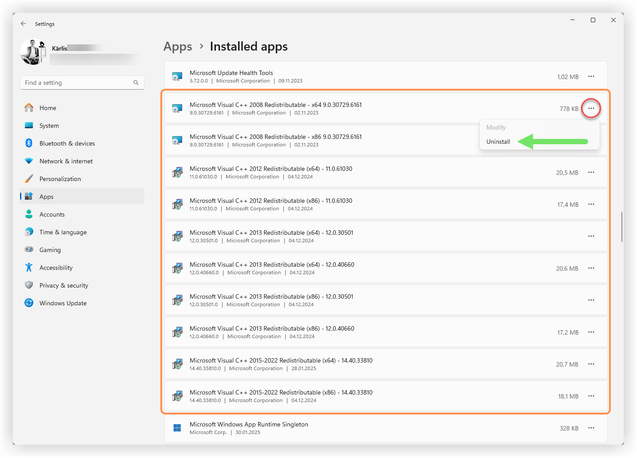Open Personalization settings
The width and height of the screenshot is (637, 458).
pyautogui.click(x=82, y=179)
